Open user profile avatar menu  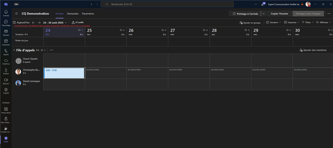[308, 4]
